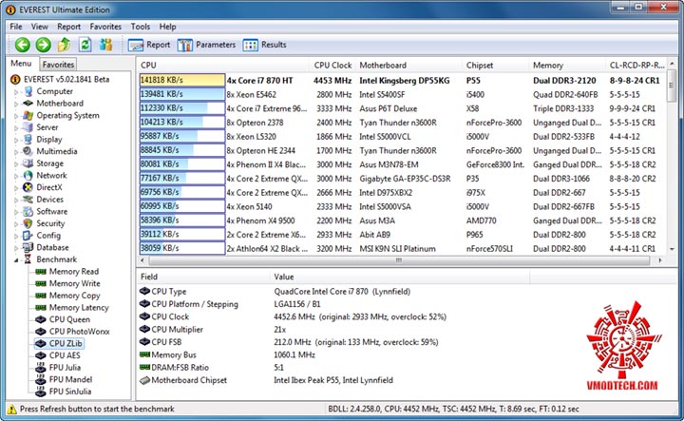
Task: Click the results list vertical scroll down arrow
Action: (672, 249)
